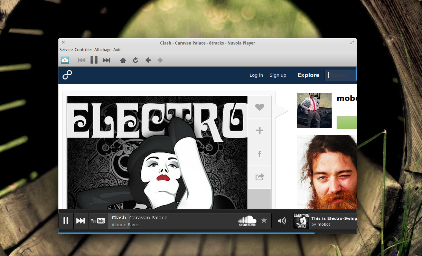This screenshot has width=422, height=256.
Task: Open the SoundCloud source icon
Action: [247, 221]
